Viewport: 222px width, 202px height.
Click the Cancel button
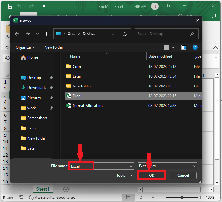pyautogui.click(x=183, y=175)
